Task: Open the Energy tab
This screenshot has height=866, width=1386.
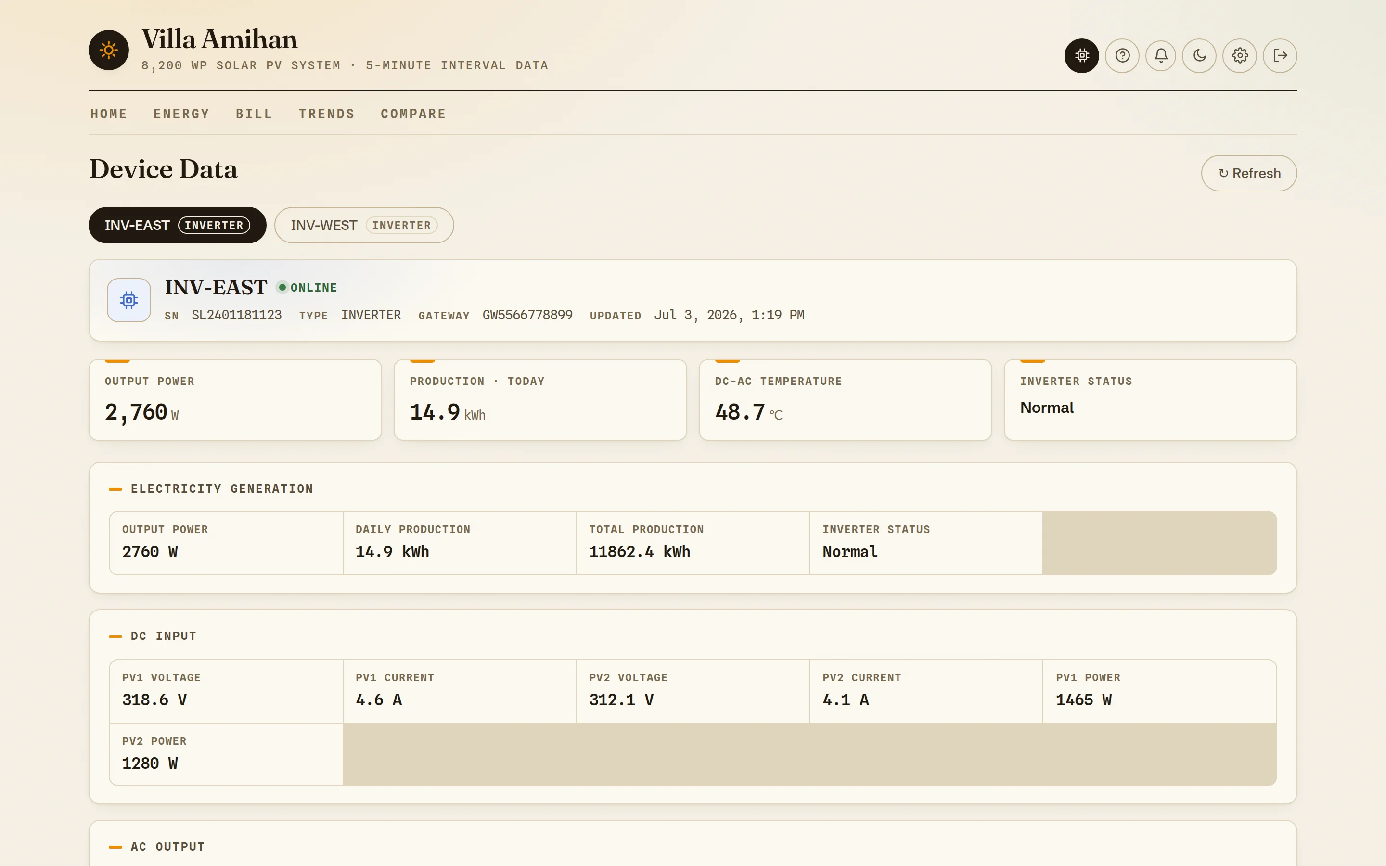Action: (x=181, y=114)
